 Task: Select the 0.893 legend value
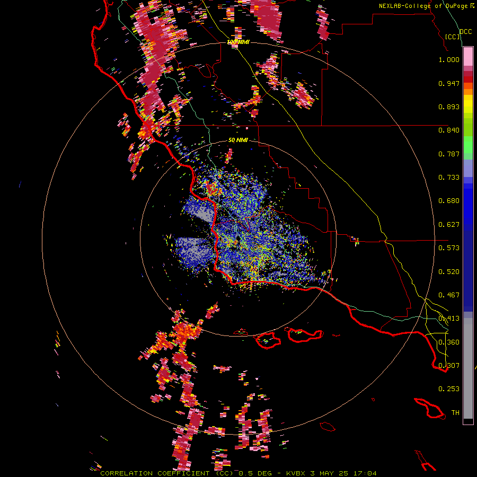pos(449,107)
